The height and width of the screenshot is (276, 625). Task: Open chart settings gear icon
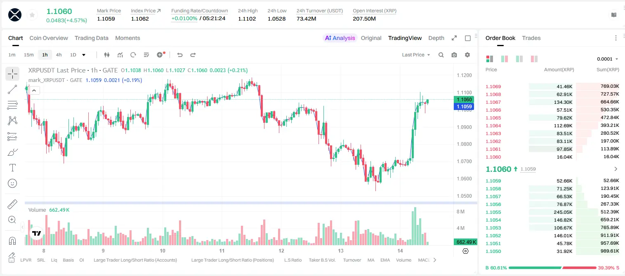click(x=467, y=55)
